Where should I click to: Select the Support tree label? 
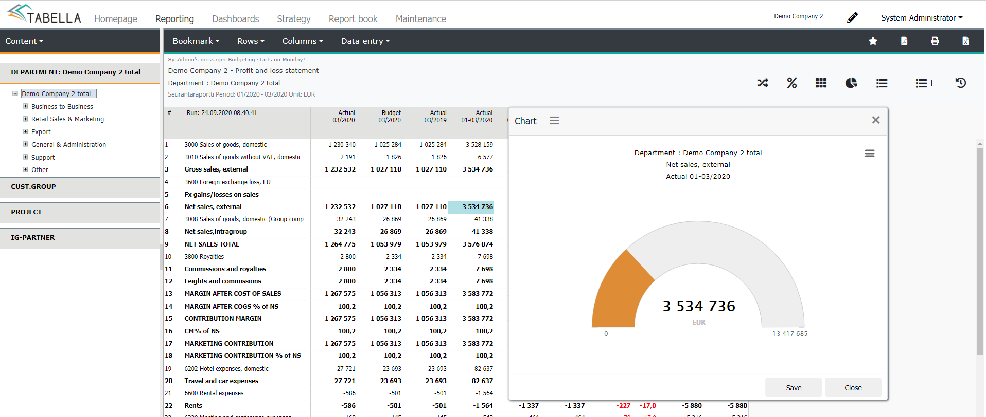pyautogui.click(x=43, y=158)
